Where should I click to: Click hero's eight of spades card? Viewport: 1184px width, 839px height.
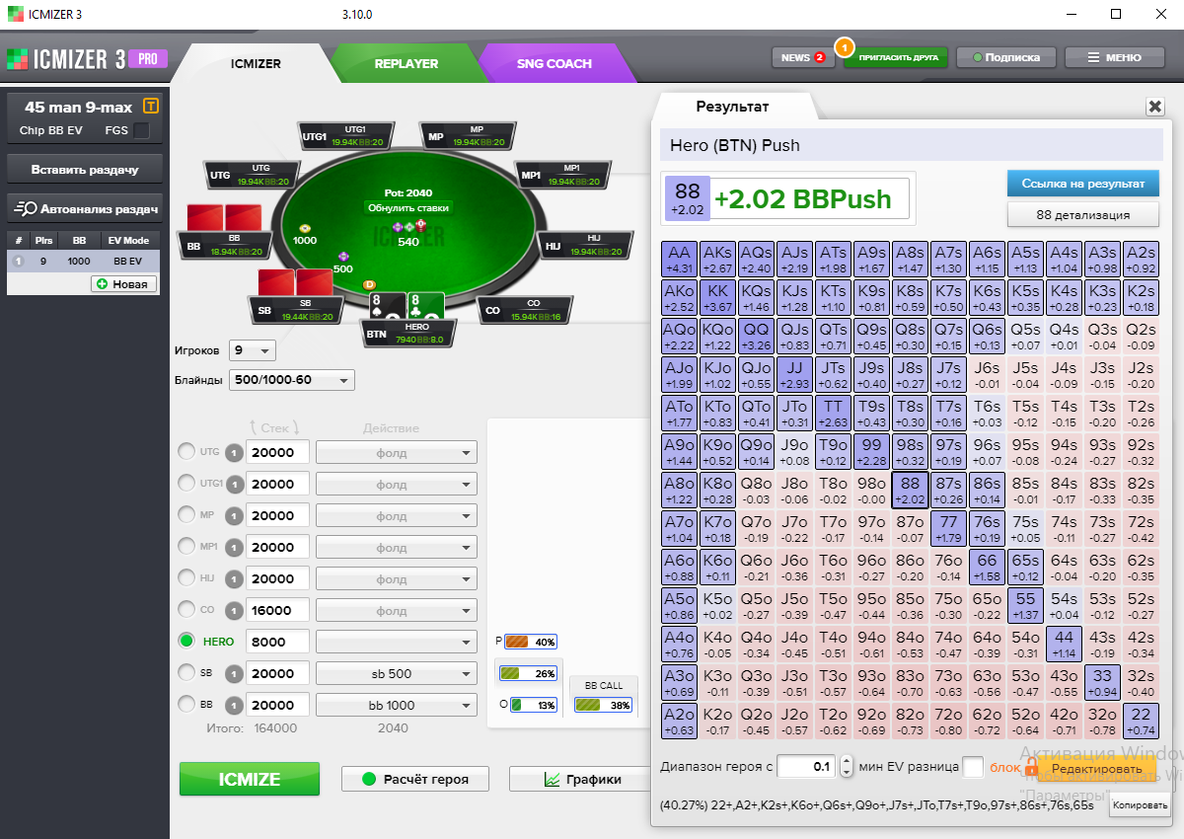pyautogui.click(x=388, y=305)
